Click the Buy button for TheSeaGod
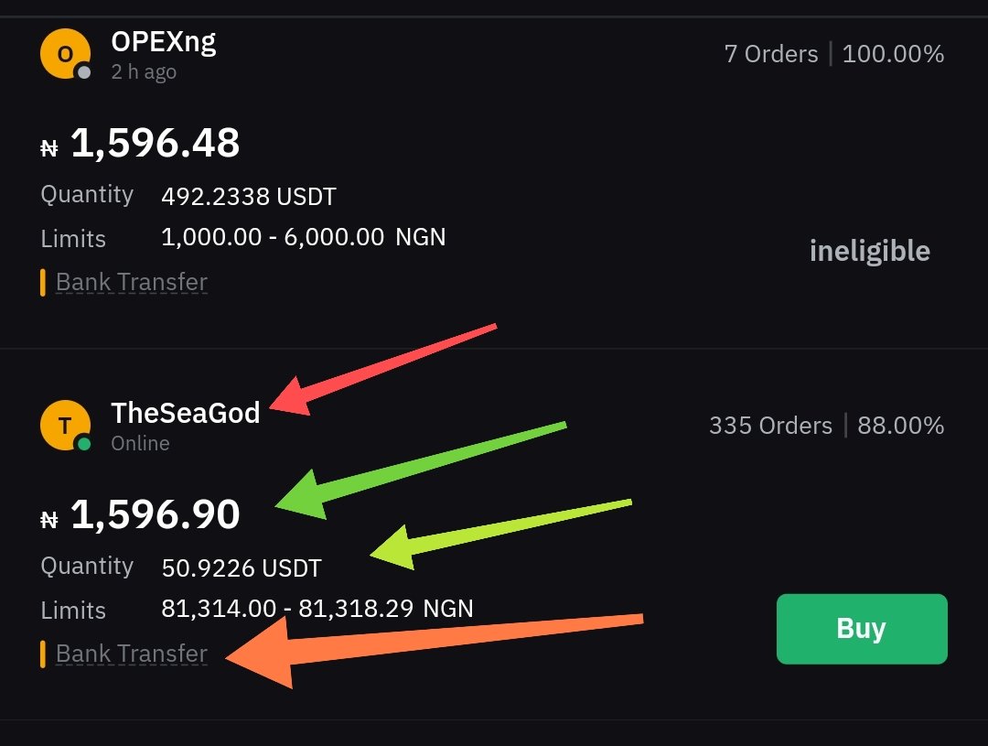 pos(862,629)
